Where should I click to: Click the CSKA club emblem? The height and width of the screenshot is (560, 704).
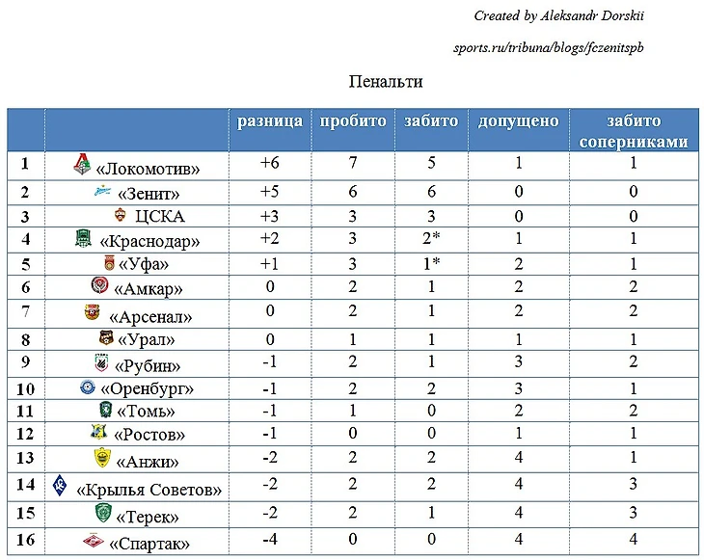pyautogui.click(x=121, y=215)
